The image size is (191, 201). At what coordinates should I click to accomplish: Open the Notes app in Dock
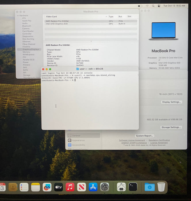(36, 187)
